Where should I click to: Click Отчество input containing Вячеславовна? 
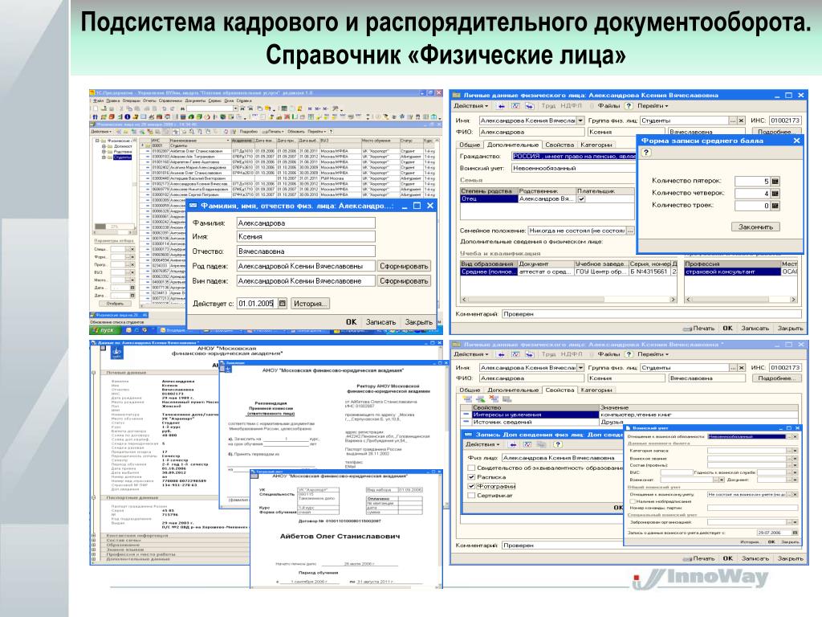[306, 251]
